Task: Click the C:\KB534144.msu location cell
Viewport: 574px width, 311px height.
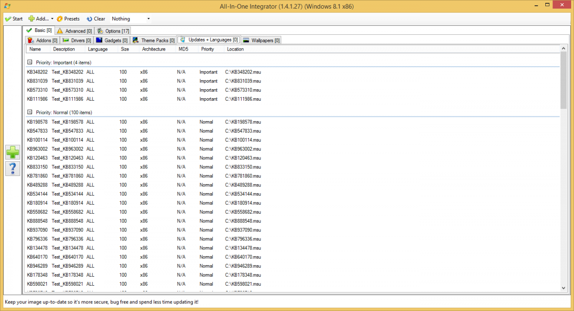Action: 243,194
